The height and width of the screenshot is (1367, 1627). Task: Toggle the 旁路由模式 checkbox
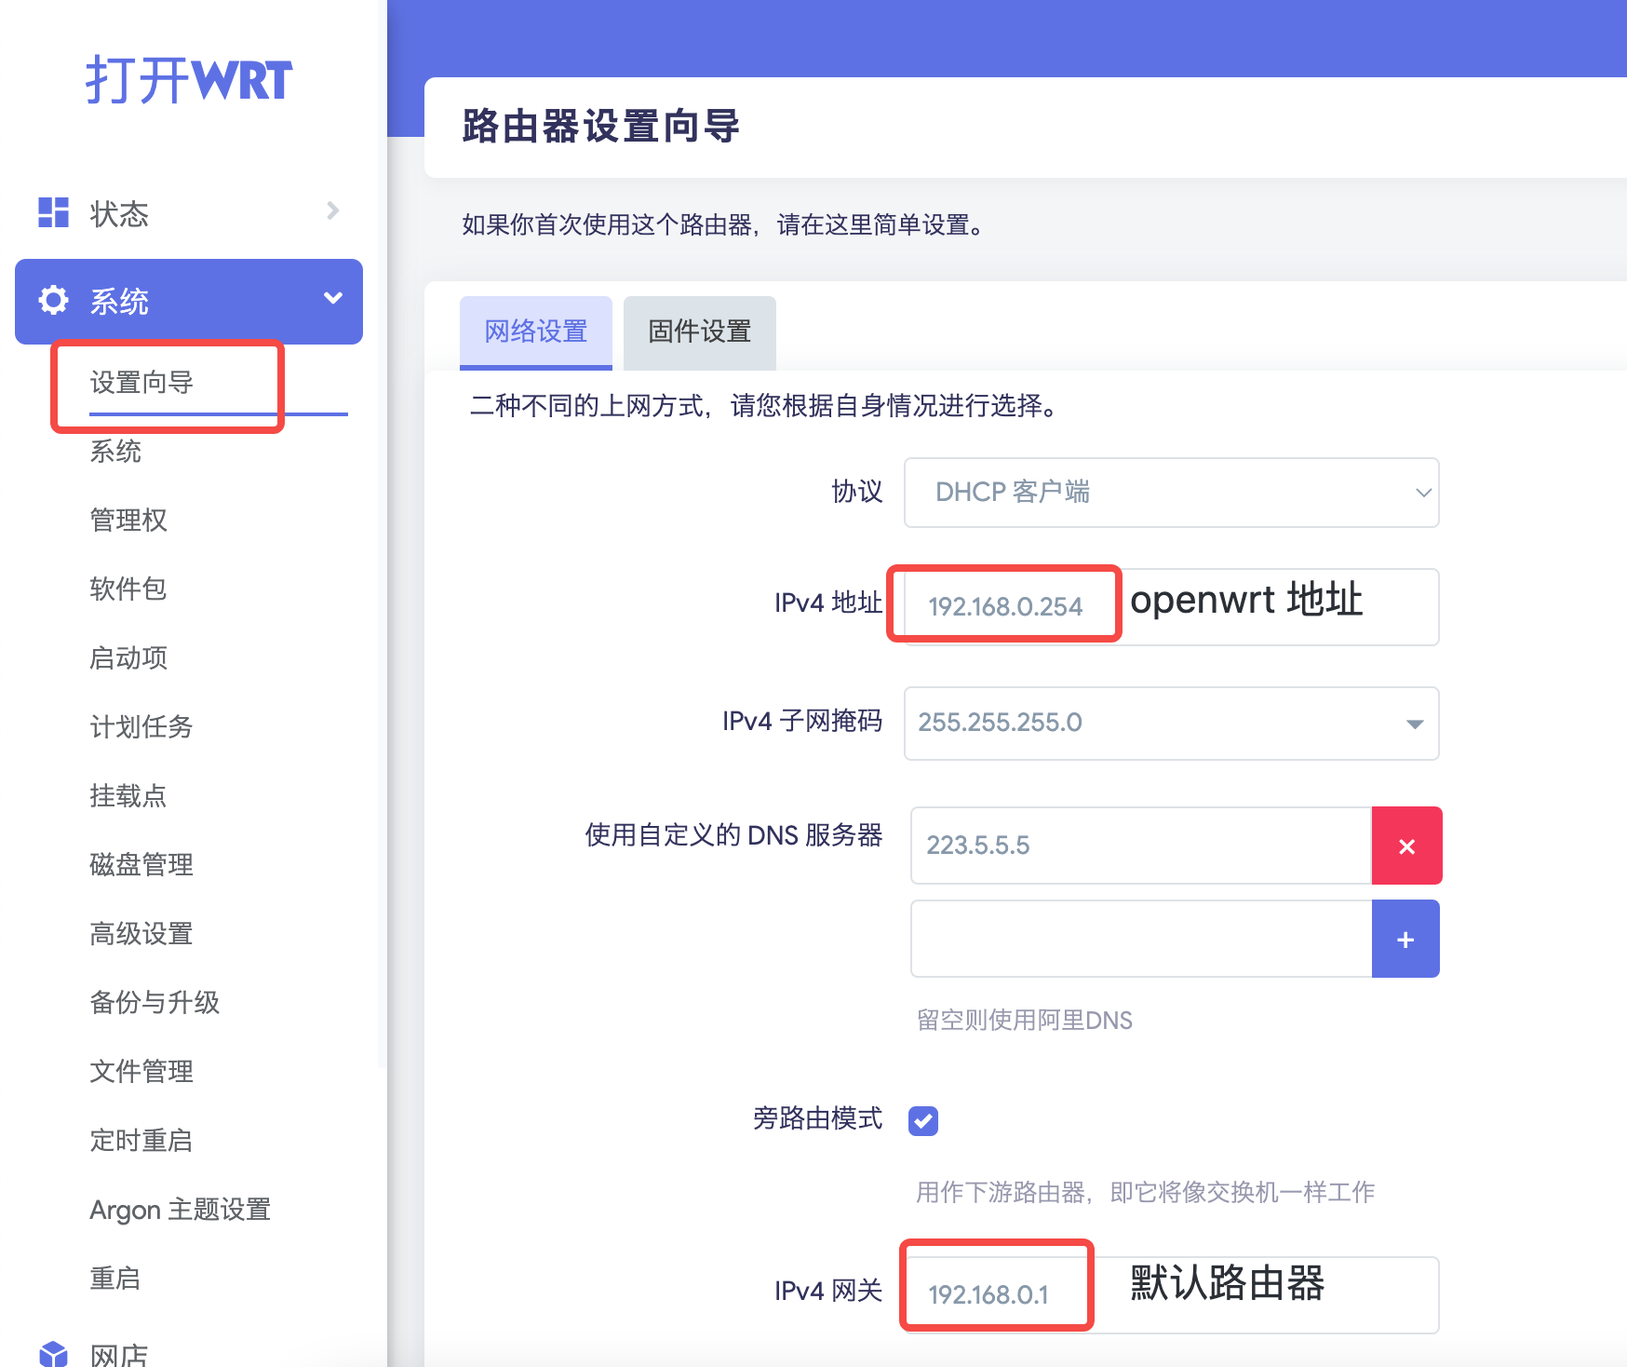[x=923, y=1120]
